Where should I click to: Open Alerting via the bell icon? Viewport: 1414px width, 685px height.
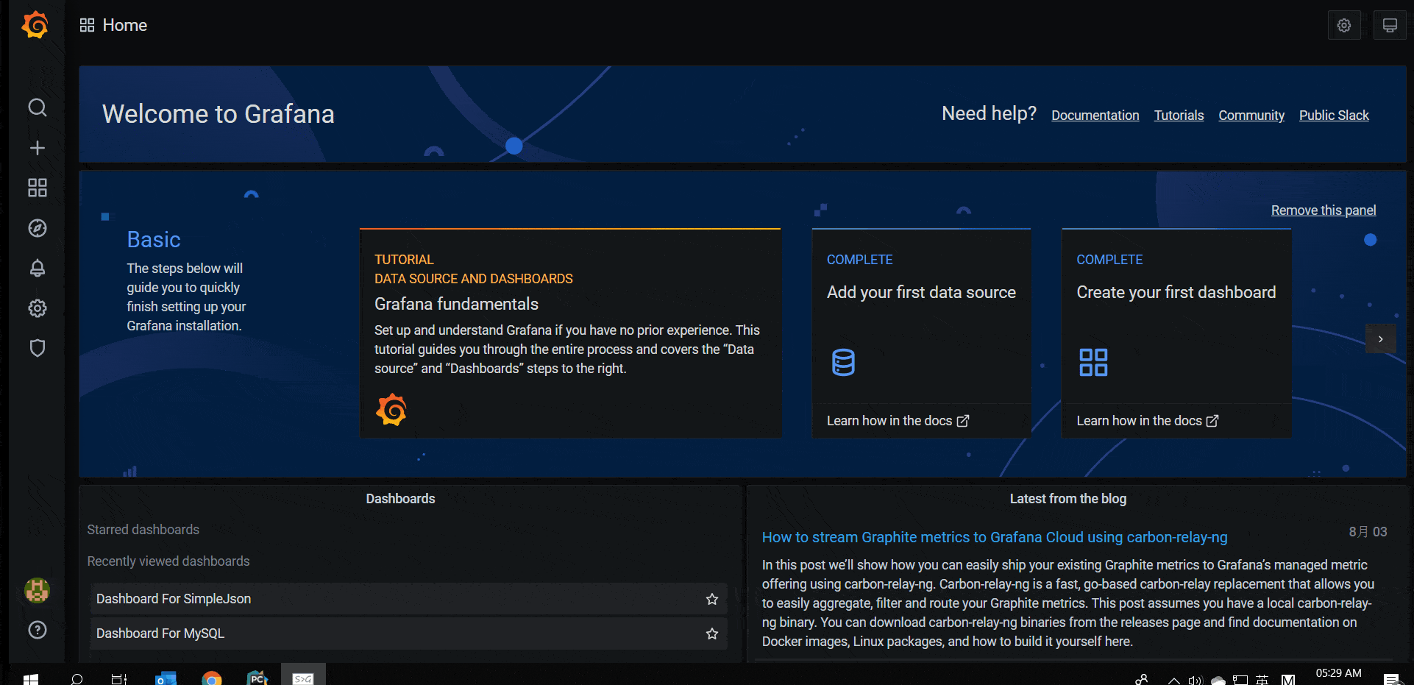coord(37,268)
